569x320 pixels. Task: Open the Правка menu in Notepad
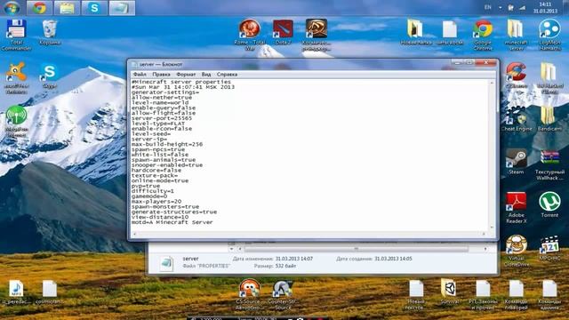[x=161, y=74]
